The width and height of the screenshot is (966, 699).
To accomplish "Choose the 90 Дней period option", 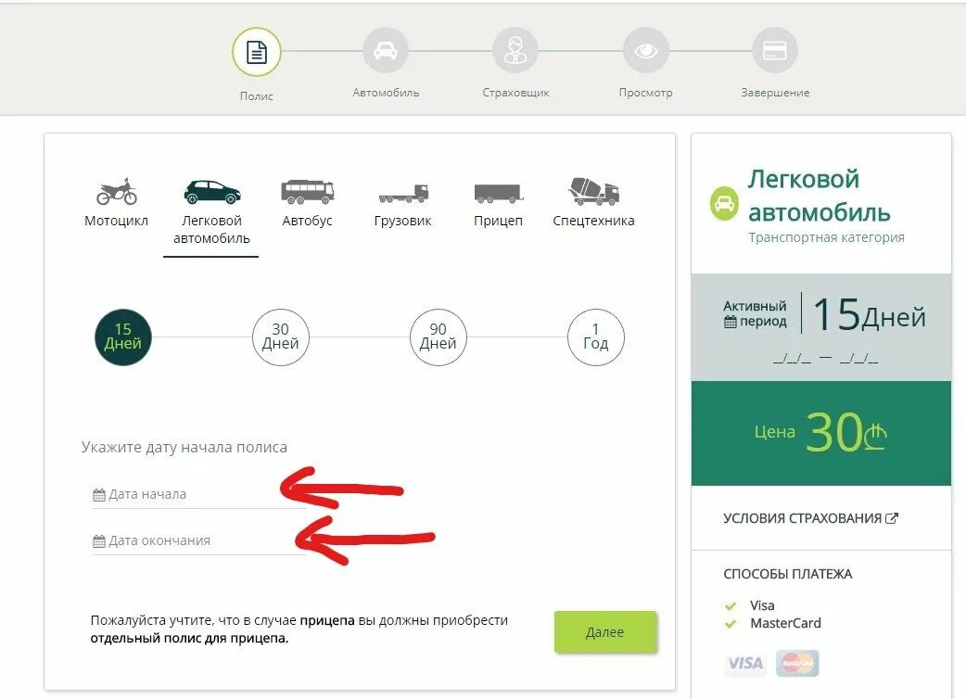I will tap(438, 337).
